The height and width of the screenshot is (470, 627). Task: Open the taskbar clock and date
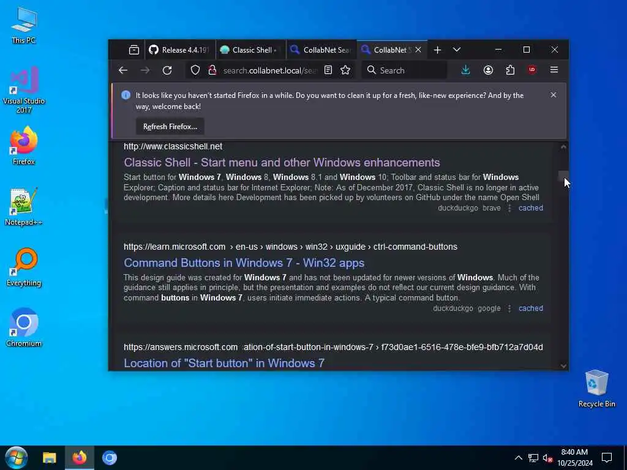pyautogui.click(x=574, y=458)
